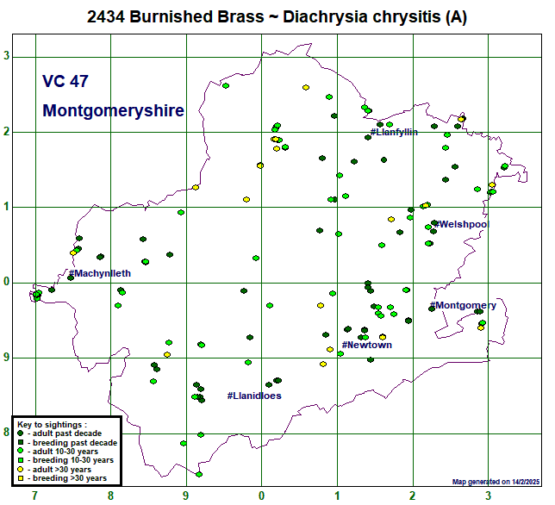The height and width of the screenshot is (505, 555).
Task: Click the dark green dot beside #Montgomery label
Action: [x=432, y=309]
